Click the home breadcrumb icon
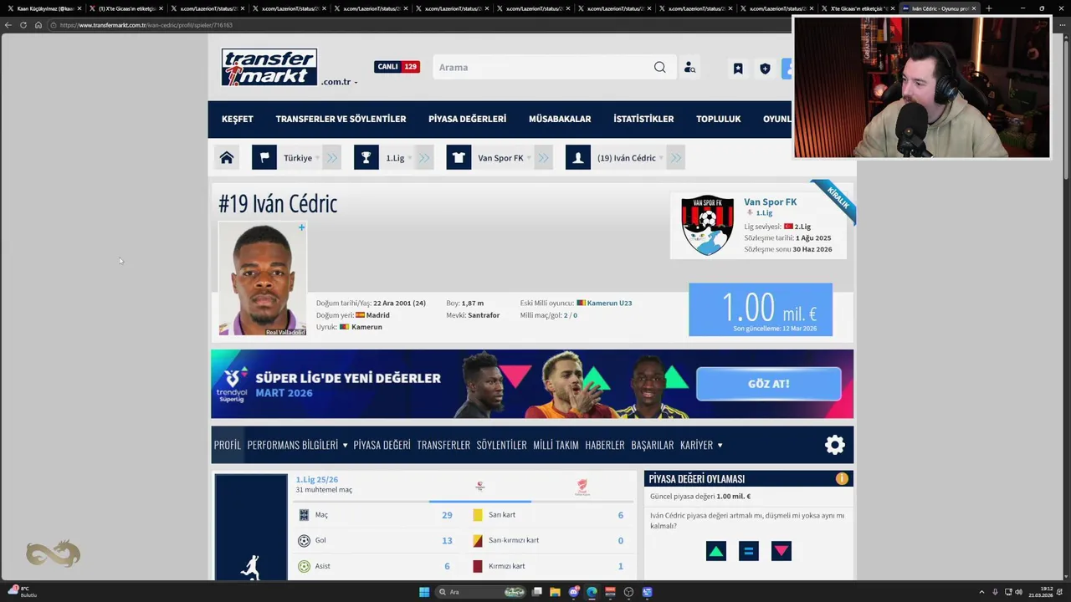The width and height of the screenshot is (1071, 602). (227, 157)
